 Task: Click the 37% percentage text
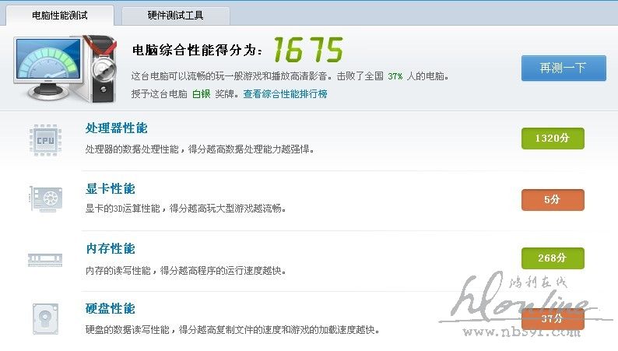pos(395,76)
